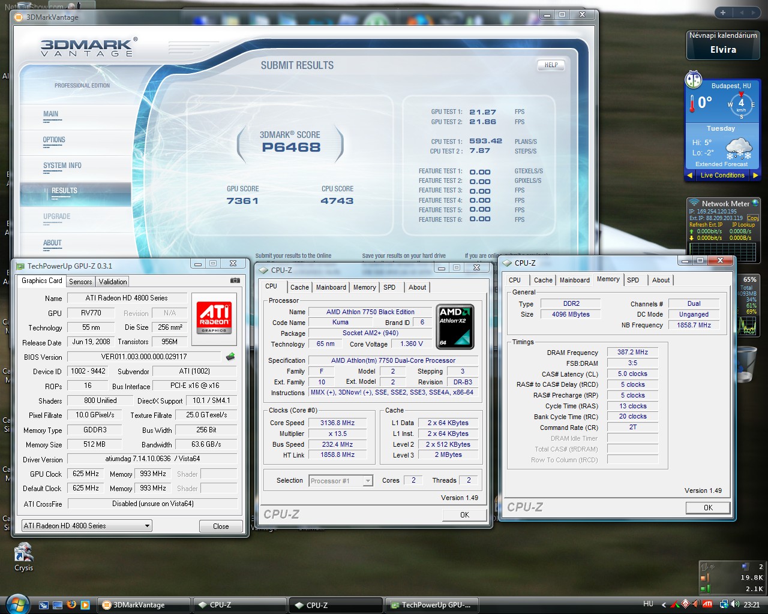Open the Cache tab in middle CPU-Z window
The width and height of the screenshot is (768, 614).
(299, 287)
